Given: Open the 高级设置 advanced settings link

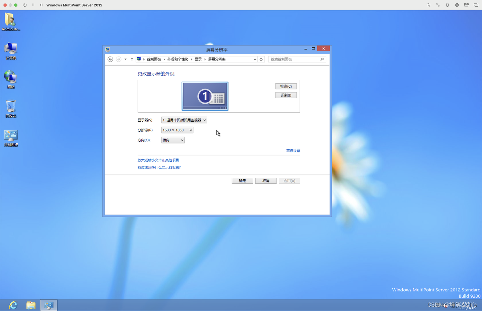Looking at the screenshot, I should pos(293,151).
